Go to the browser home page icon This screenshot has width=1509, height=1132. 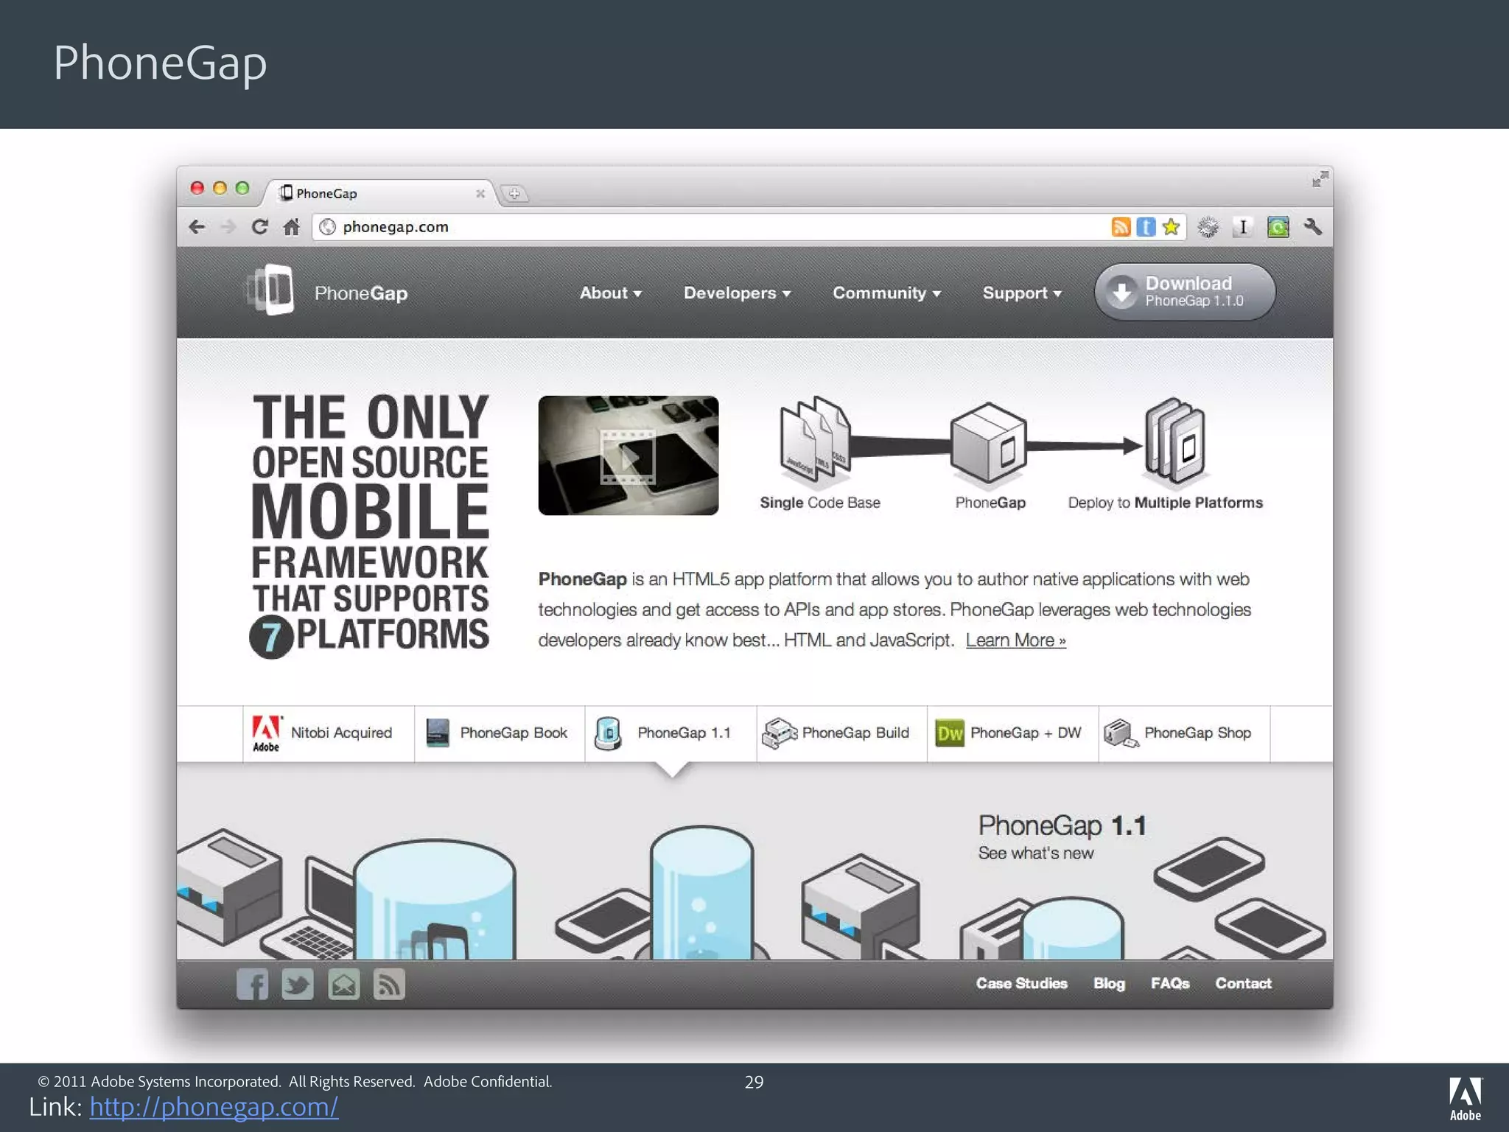(292, 227)
